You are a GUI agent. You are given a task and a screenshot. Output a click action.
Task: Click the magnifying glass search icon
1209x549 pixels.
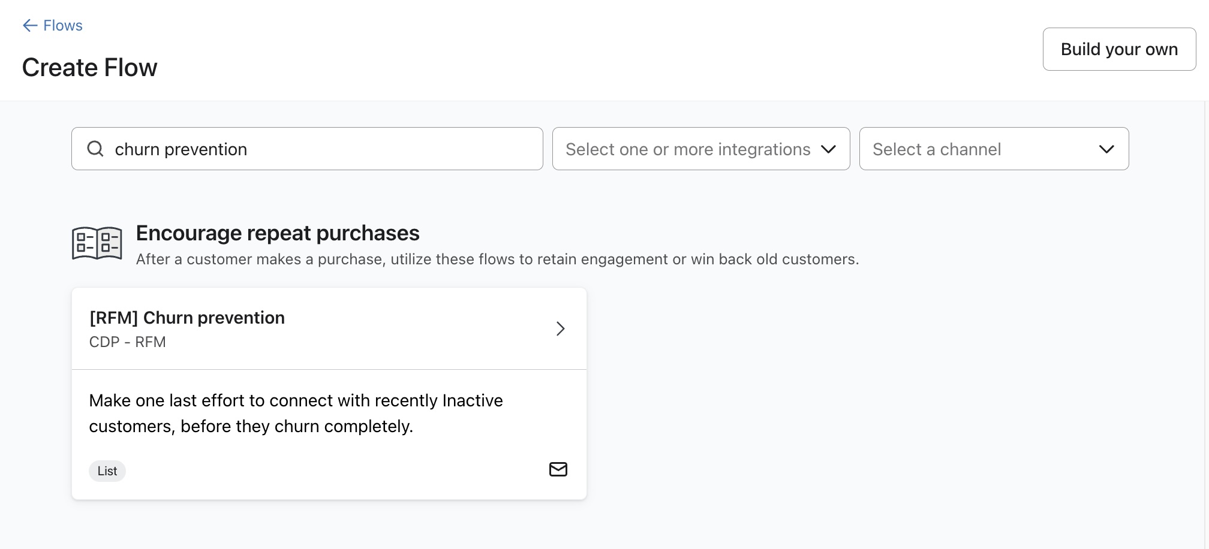point(95,149)
